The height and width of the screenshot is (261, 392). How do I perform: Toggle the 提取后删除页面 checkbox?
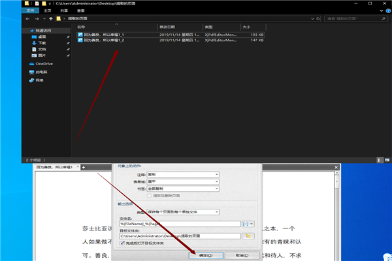coord(150,196)
